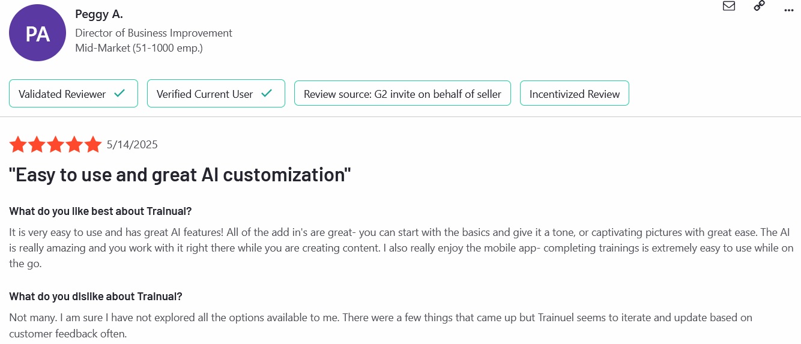
Task: Click the first rating star
Action: click(x=18, y=145)
